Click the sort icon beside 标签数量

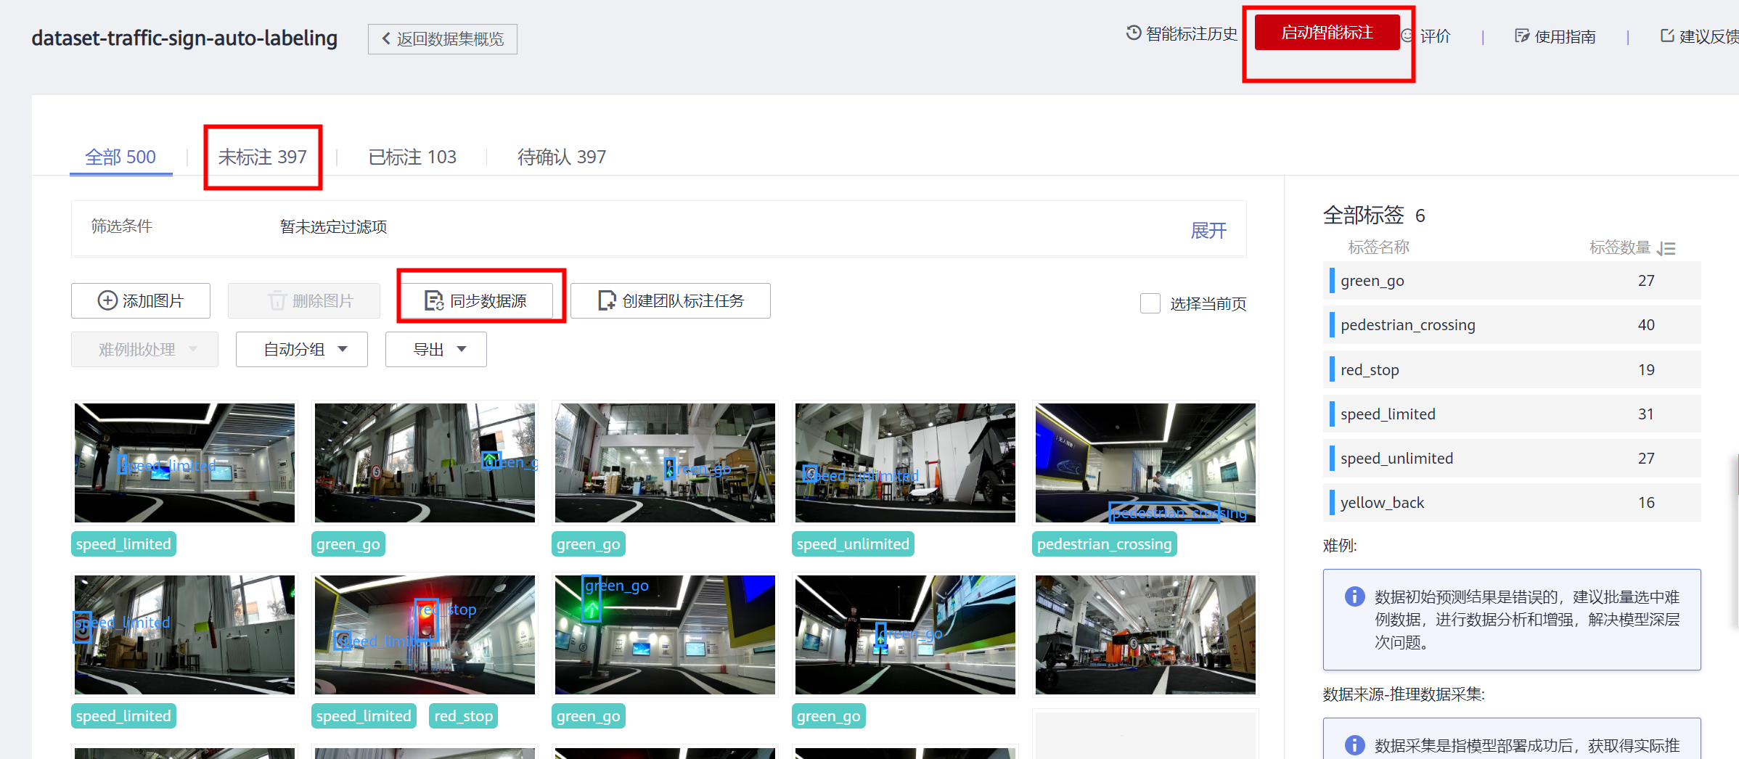tap(1666, 248)
